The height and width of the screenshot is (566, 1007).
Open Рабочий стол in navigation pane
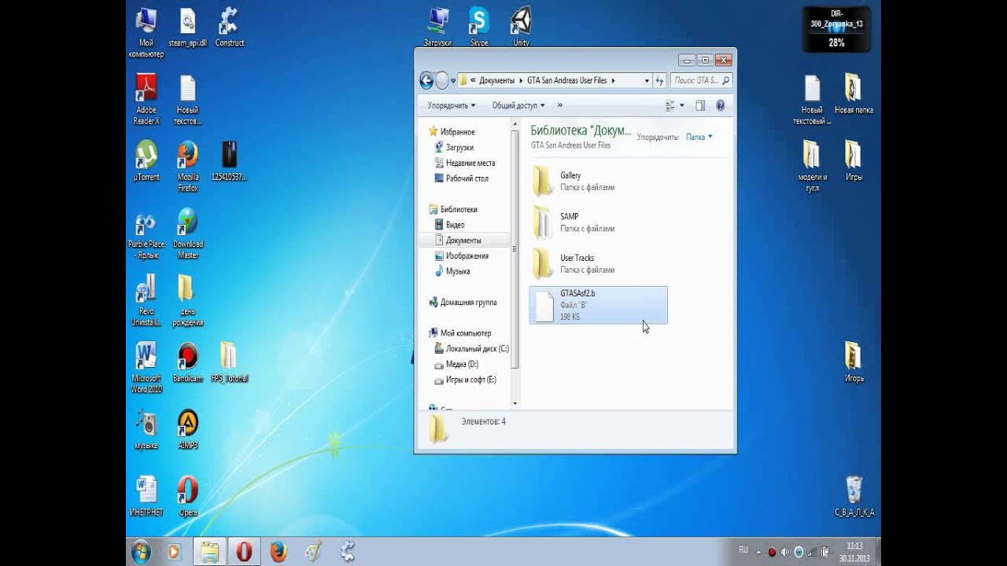(x=461, y=178)
